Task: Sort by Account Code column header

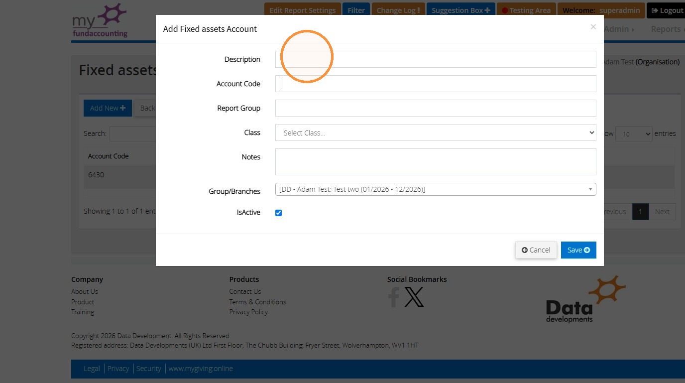Action: pyautogui.click(x=109, y=156)
